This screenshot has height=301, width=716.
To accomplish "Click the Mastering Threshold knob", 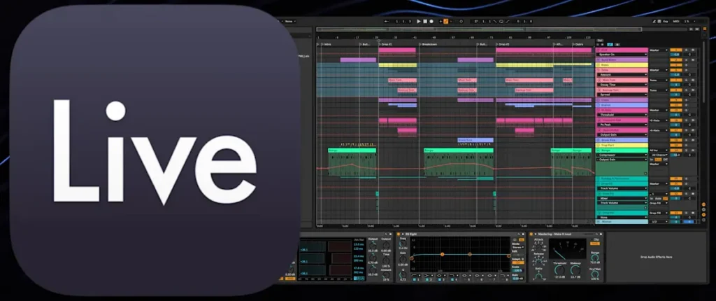I will tap(560, 269).
